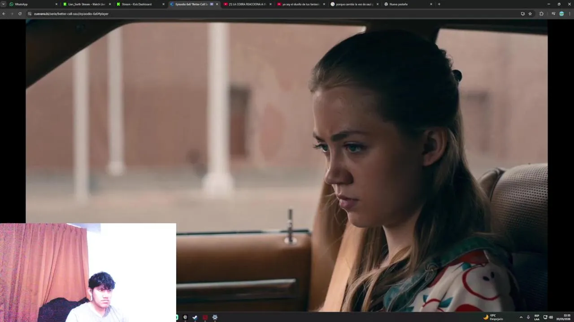Close the WhatsApp tab
574x322 pixels.
(x=57, y=4)
